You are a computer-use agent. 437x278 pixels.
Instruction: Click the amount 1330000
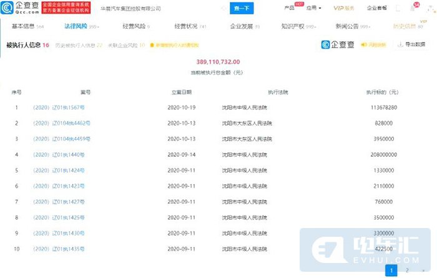pos(384,170)
